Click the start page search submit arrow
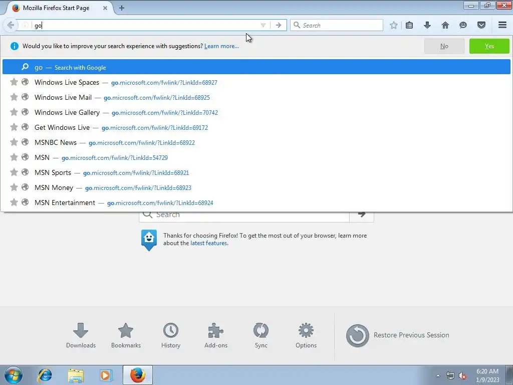The width and height of the screenshot is (513, 385). coord(362,215)
